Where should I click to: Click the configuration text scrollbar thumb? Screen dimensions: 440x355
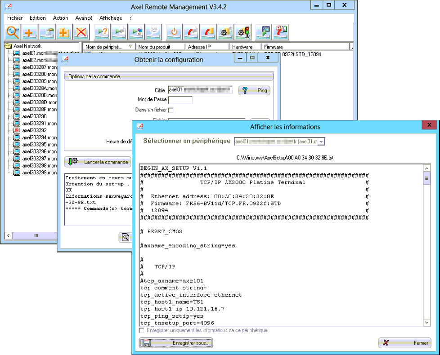pos(427,178)
